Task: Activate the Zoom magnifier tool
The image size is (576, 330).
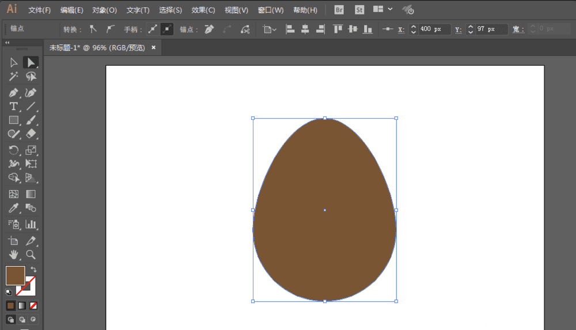Action: 31,254
